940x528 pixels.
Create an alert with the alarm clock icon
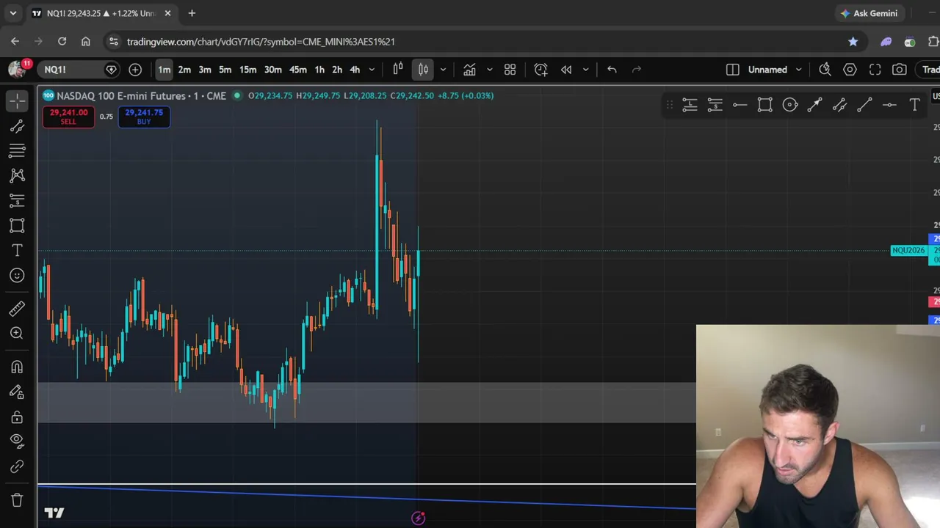(x=540, y=70)
